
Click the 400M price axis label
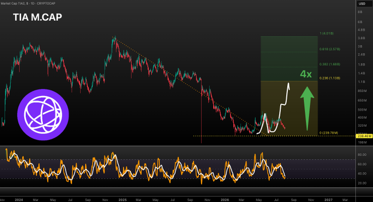click(362, 117)
